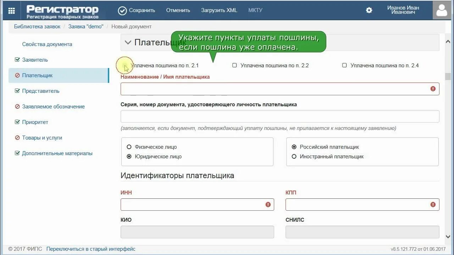Viewport: 454px width, 255px height.
Task: Open Плательщик section in sidebar
Action: pos(59,75)
